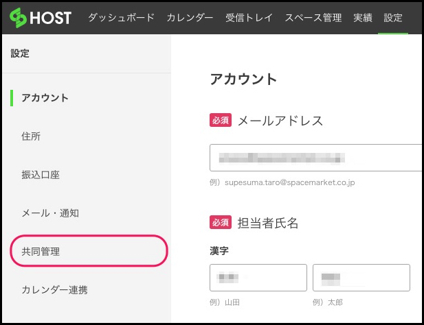The image size is (424, 325).
Task: Open the 実績 page
Action: tap(362, 18)
